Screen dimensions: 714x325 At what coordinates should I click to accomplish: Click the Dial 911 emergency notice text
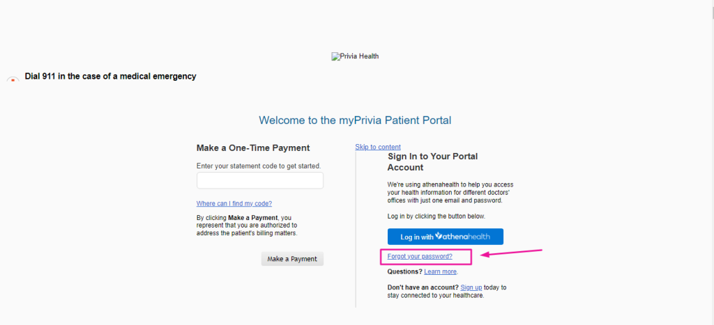pos(110,77)
